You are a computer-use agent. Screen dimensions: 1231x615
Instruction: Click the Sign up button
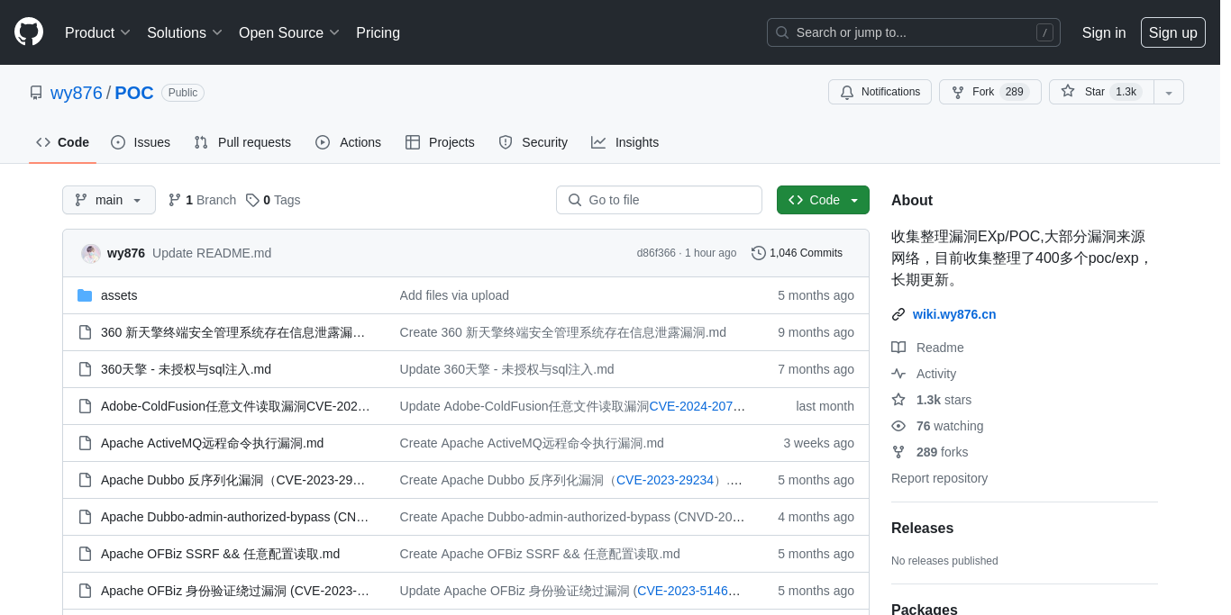coord(1172,32)
